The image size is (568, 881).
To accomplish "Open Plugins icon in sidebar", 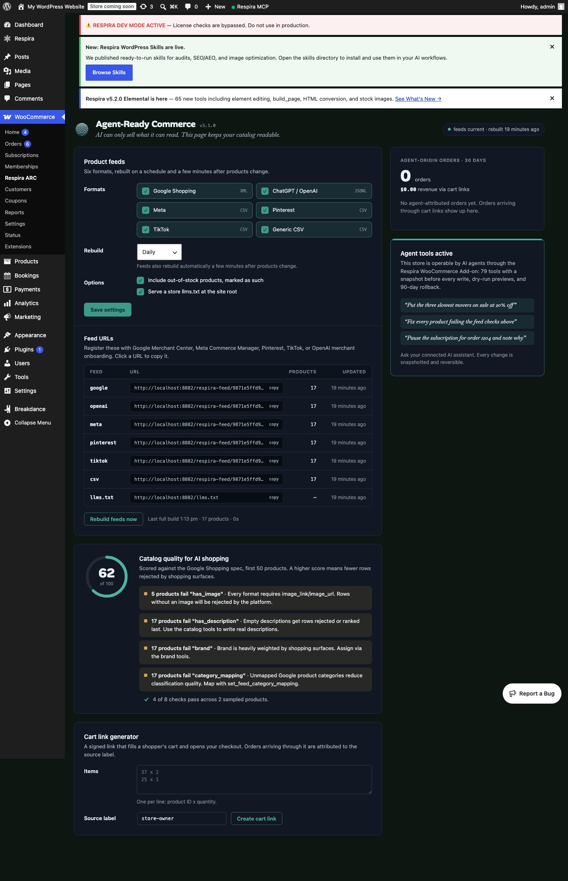I will [7, 349].
